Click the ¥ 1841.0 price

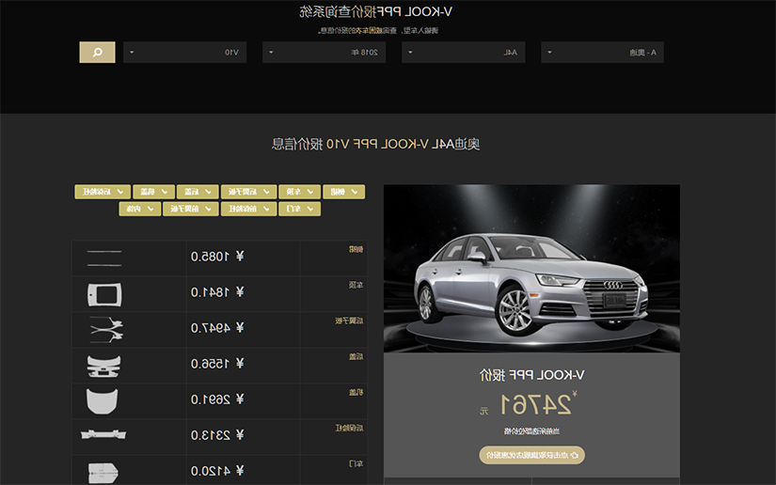[x=217, y=292]
